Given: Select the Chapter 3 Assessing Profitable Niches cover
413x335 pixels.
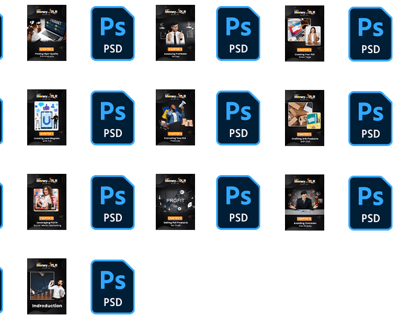Looking at the screenshot, I should coord(175,33).
